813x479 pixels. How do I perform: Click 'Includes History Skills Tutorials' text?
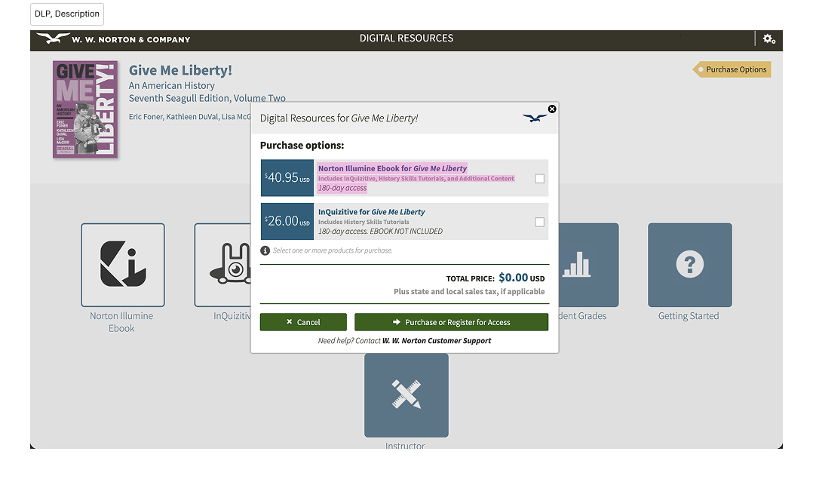(x=364, y=222)
